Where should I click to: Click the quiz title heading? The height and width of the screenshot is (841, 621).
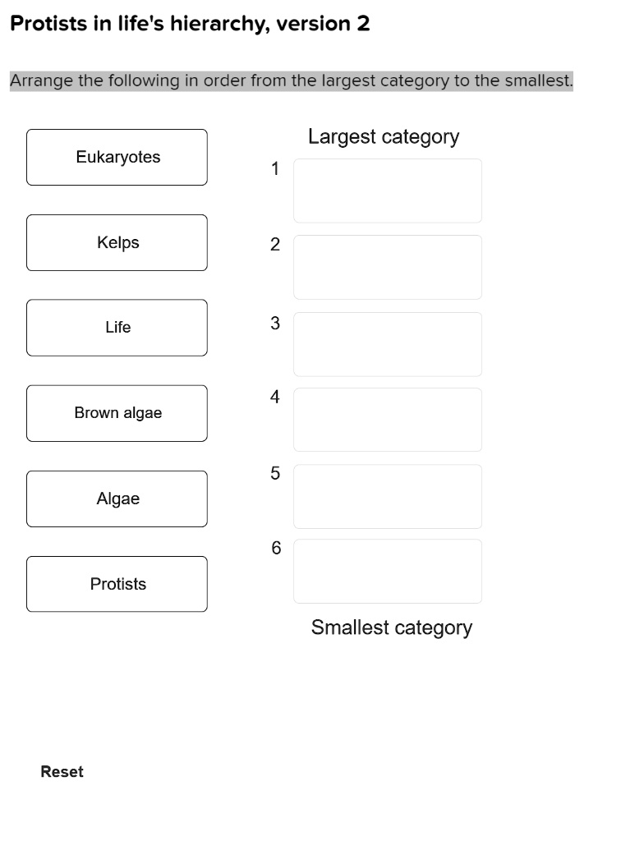(x=189, y=23)
